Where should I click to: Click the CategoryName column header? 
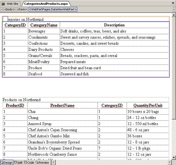(44, 25)
